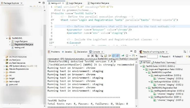Screen dimensions: 190x108
Task: Toggle Show Console When Standard Error Changes
Action: tap(118, 56)
